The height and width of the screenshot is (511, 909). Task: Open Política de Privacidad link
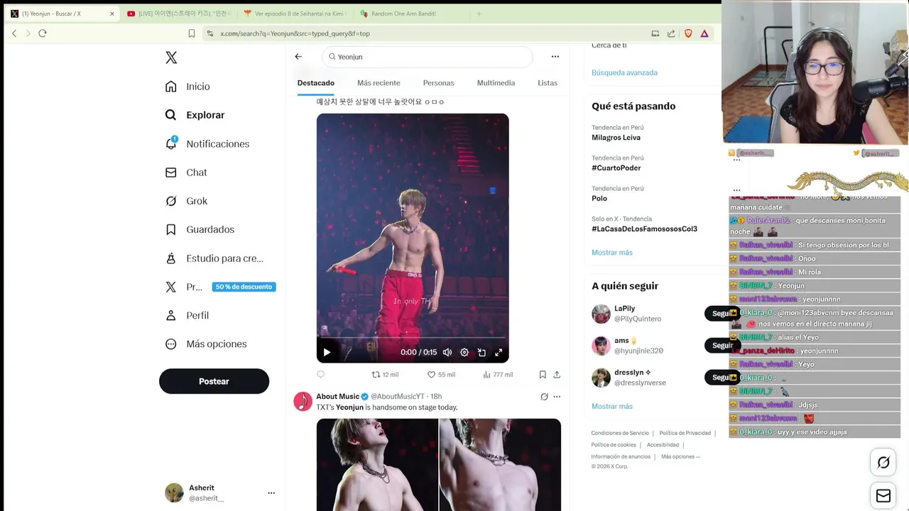tap(685, 433)
